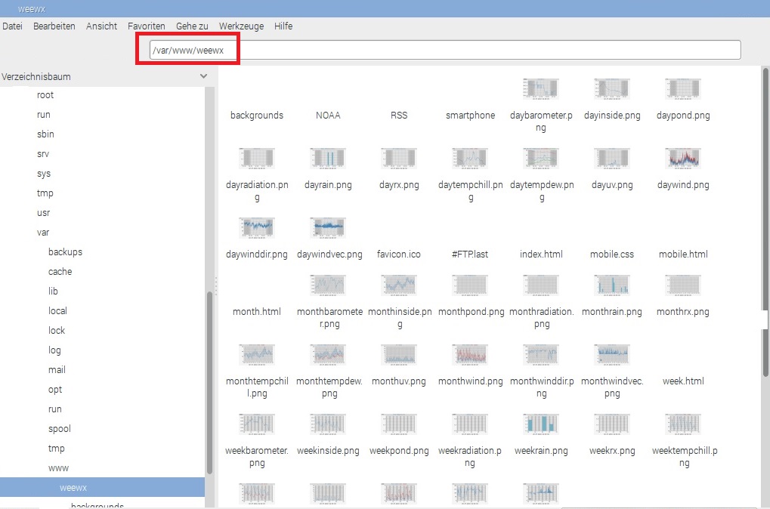Select the weektempchill.png thumbnail

[x=682, y=424]
